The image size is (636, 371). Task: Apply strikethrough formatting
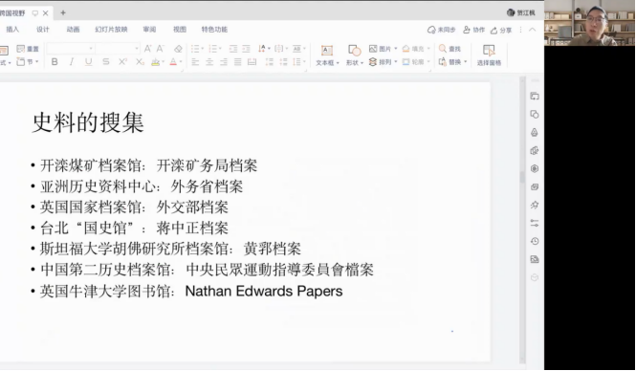tap(106, 61)
